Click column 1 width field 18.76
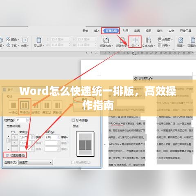The height and width of the screenshot is (196, 196). 25,137
